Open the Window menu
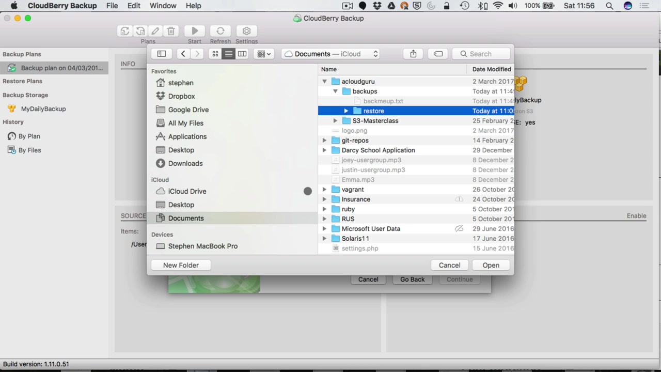This screenshot has height=372, width=661. (163, 6)
